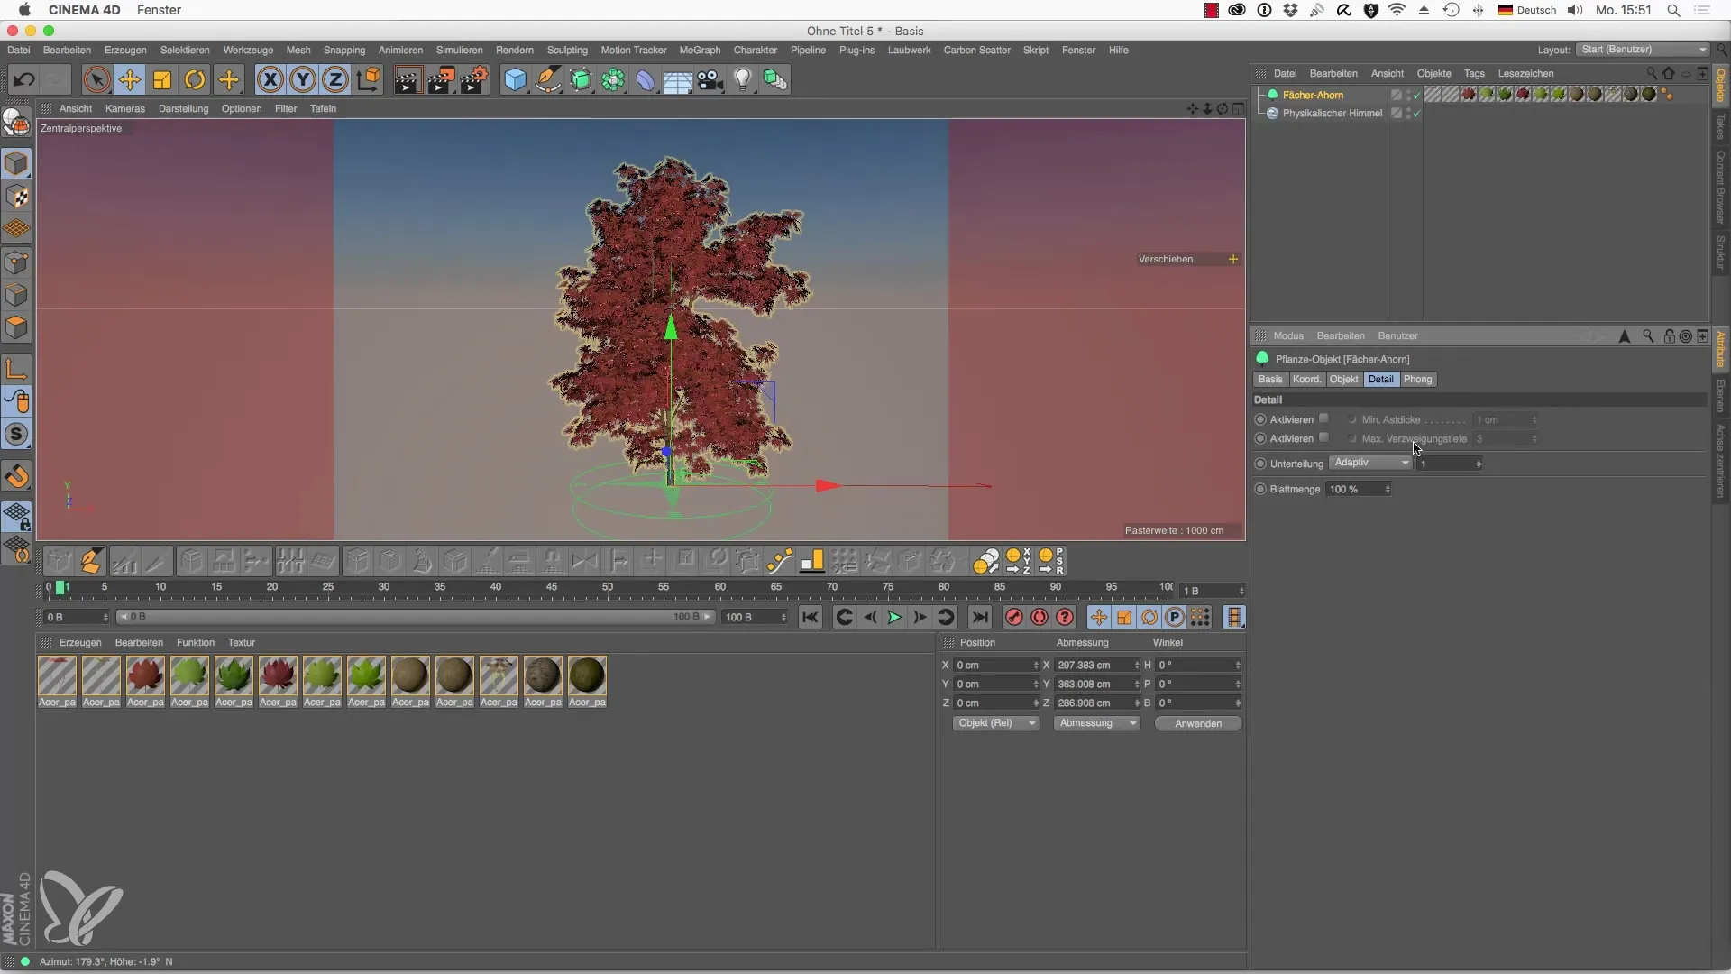The image size is (1731, 974).
Task: Switch to texture mode icon
Action: 16,197
